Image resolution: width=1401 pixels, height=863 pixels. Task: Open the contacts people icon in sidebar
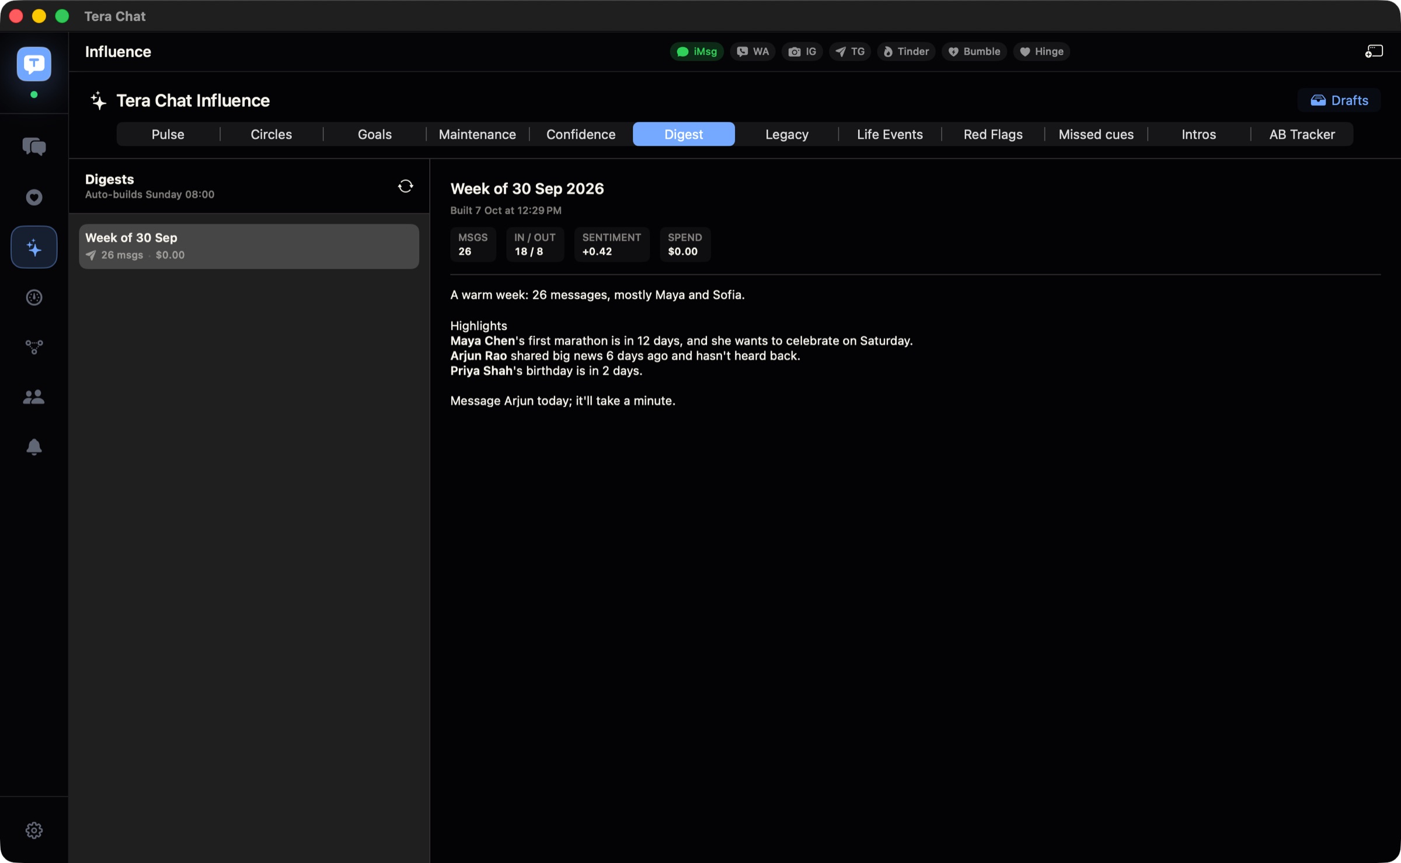34,397
